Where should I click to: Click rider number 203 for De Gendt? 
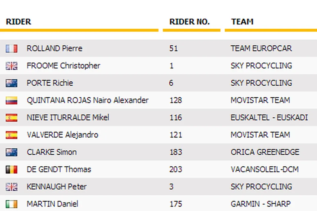click(x=175, y=169)
